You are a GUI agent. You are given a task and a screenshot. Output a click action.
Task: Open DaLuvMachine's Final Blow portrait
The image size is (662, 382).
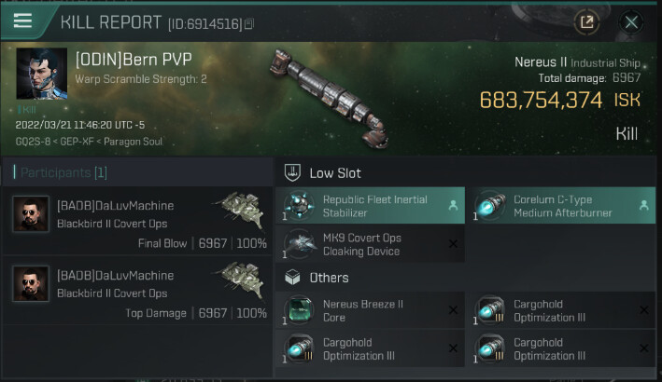31,214
